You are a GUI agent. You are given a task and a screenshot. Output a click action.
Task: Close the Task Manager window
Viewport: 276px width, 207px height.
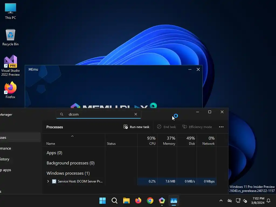(222, 112)
